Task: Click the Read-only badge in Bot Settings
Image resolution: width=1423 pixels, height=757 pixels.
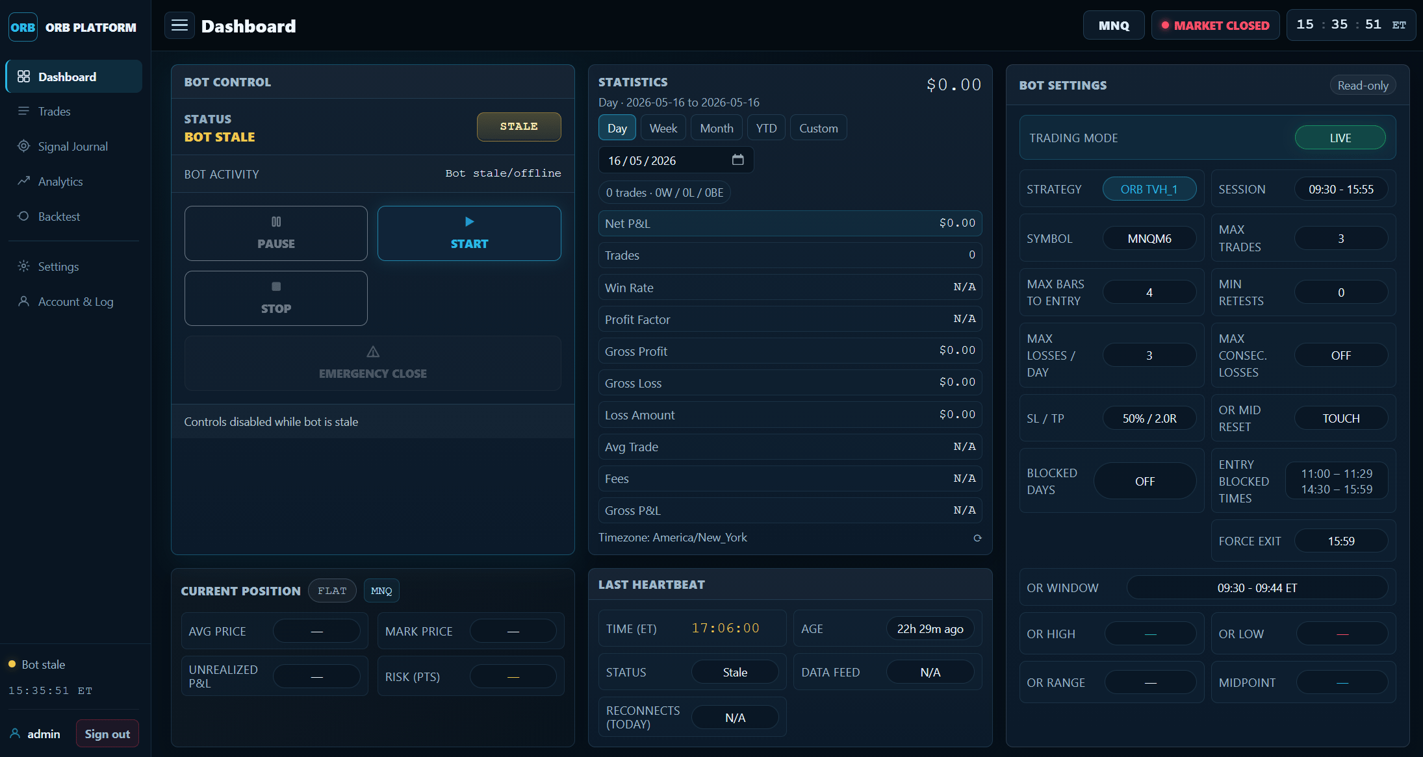Action: coord(1363,85)
